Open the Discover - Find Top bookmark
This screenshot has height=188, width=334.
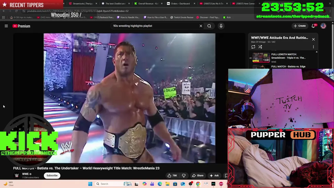point(208,17)
